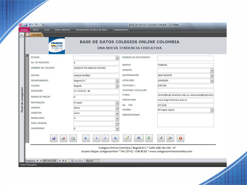This screenshot has height=185, width=247.
Task: Open the GENERO dropdown
Action: pos(117,108)
